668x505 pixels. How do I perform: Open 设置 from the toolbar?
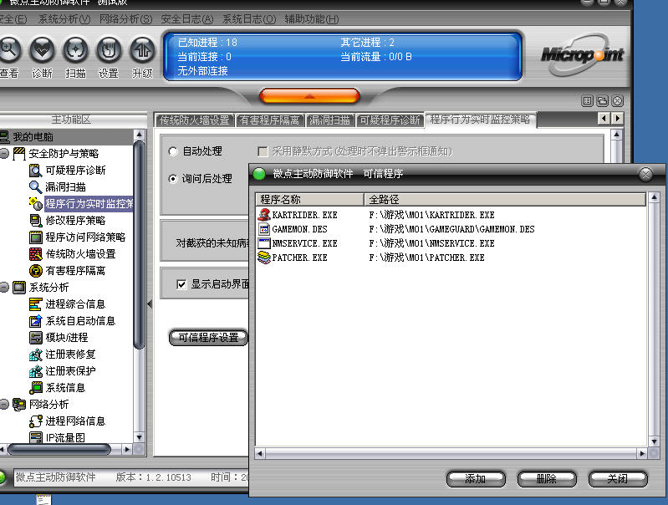click(x=109, y=50)
